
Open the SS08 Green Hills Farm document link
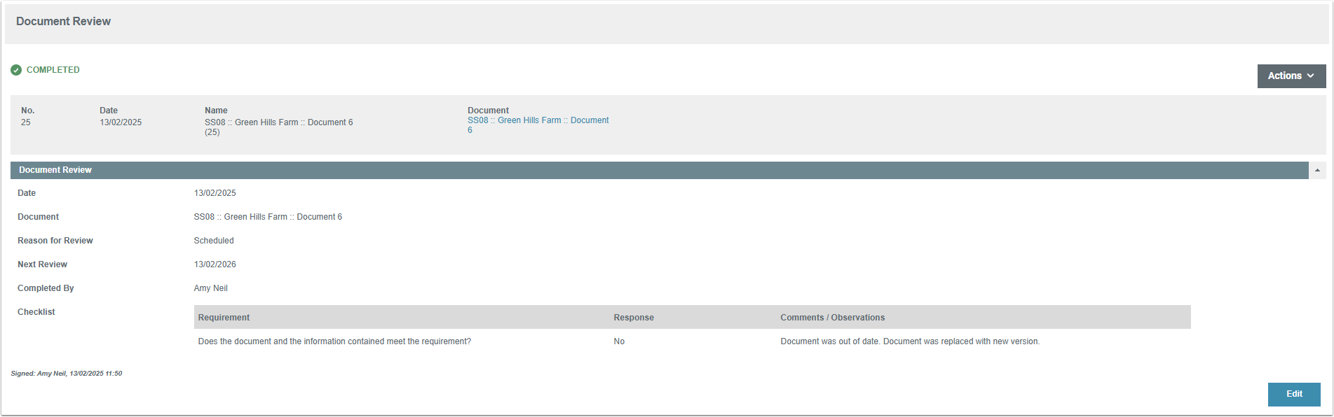click(x=537, y=121)
